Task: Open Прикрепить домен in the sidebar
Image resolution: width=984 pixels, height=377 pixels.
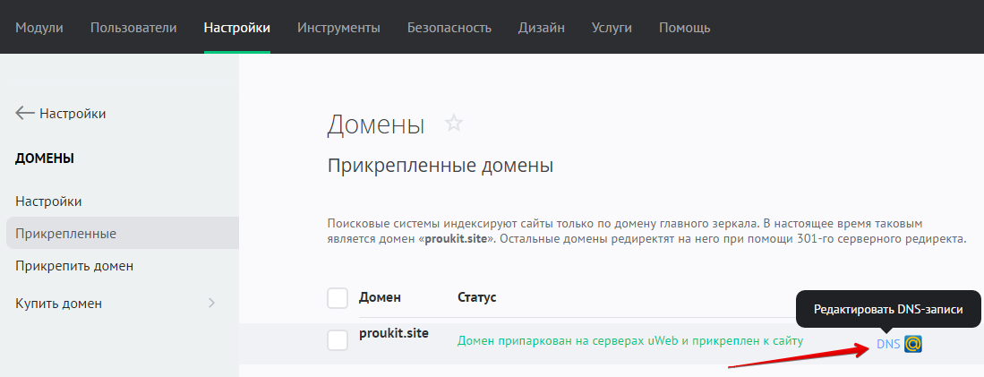Action: (74, 266)
